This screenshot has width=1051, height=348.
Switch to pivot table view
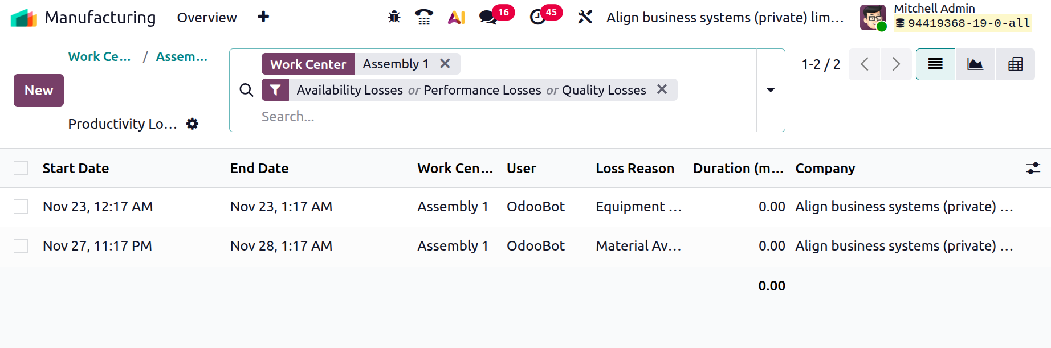point(1015,64)
